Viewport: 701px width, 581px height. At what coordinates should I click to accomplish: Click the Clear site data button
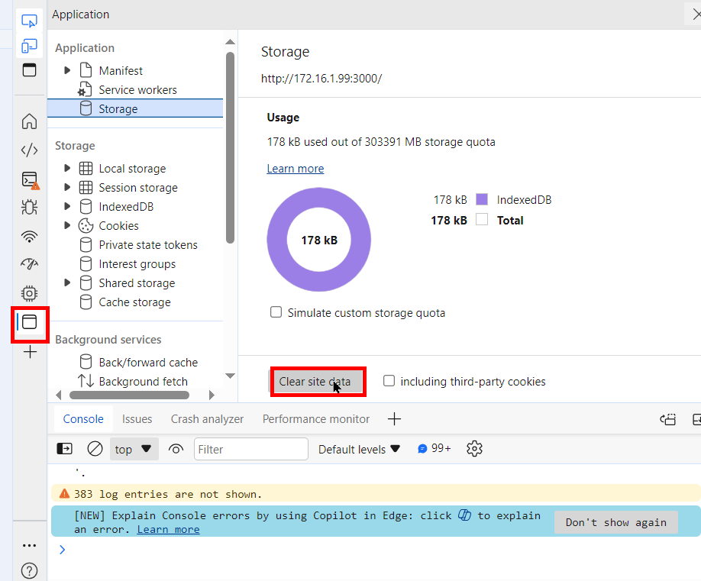click(315, 381)
